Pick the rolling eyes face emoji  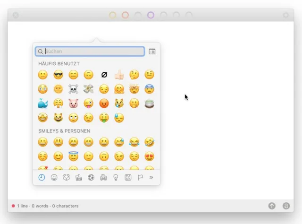(74, 118)
